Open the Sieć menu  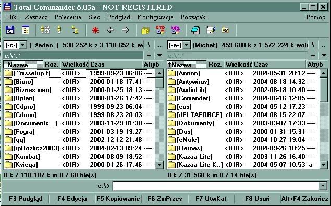pyautogui.click(x=94, y=17)
